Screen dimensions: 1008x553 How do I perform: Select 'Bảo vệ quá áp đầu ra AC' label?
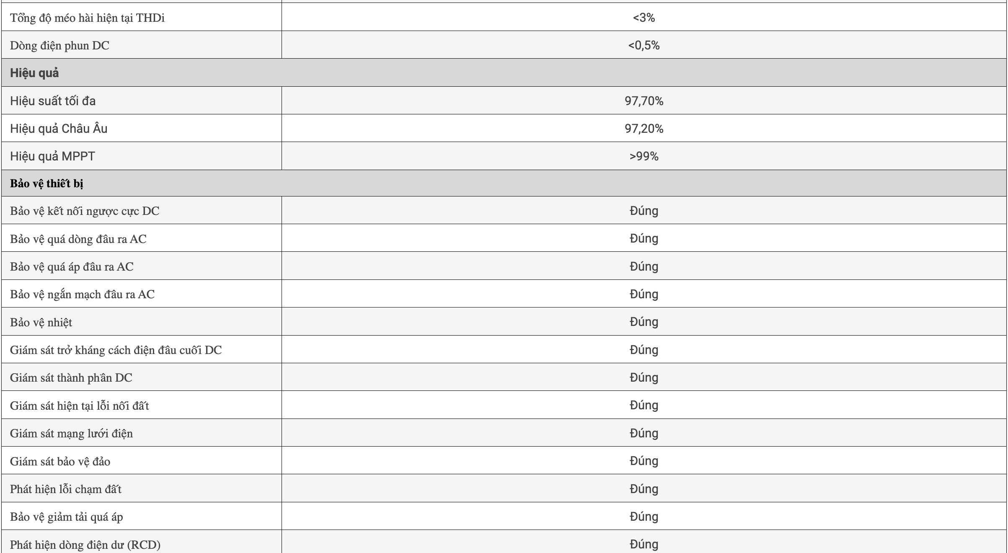[x=72, y=266]
